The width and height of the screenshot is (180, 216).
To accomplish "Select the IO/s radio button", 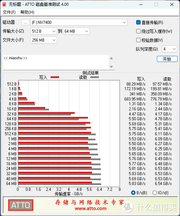I will click(x=155, y=192).
